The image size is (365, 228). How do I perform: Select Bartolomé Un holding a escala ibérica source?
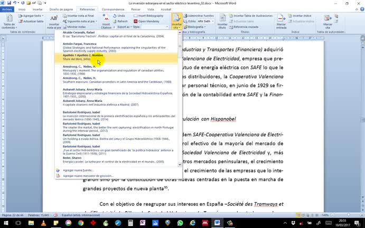coord(116,138)
